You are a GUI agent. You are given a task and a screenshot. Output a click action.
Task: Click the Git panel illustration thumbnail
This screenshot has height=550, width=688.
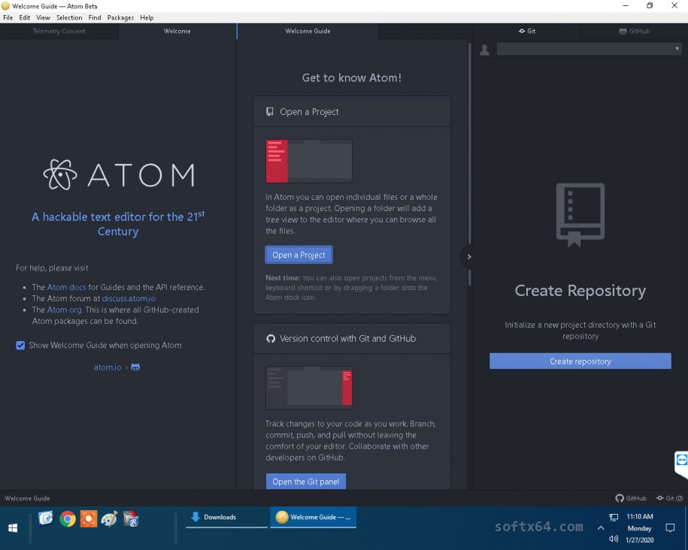tap(308, 388)
